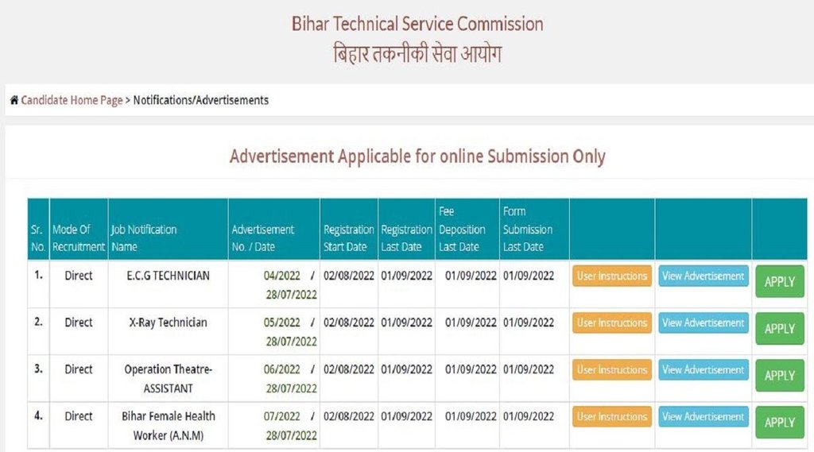The height and width of the screenshot is (452, 814).
Task: Click the Mode Of Recruitment column header
Action: 78,238
